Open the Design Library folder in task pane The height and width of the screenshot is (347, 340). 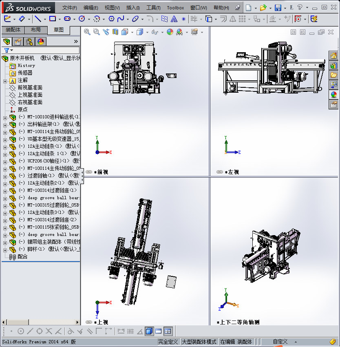coord(333,65)
